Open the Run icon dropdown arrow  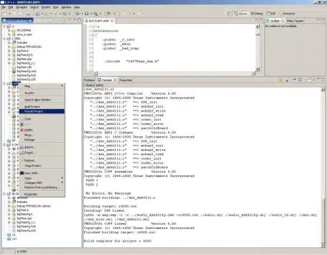tap(91, 14)
